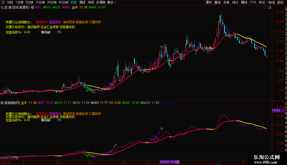Expand the 更多 periods menu
287x165 pixels.
[111, 2]
